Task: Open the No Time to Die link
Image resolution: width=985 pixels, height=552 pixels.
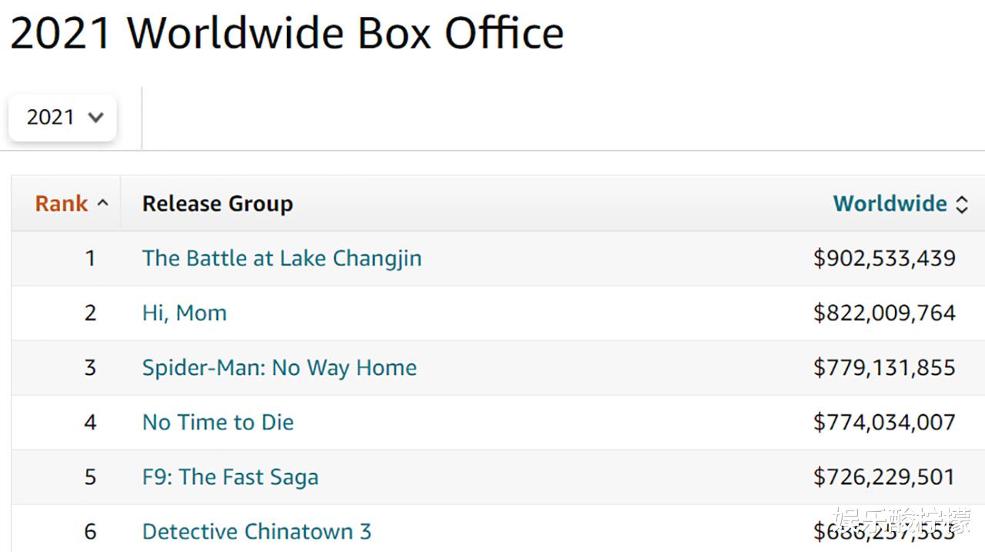Action: 218,423
